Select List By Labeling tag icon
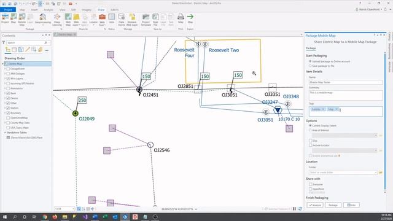The image size is (393, 221). click(x=40, y=50)
